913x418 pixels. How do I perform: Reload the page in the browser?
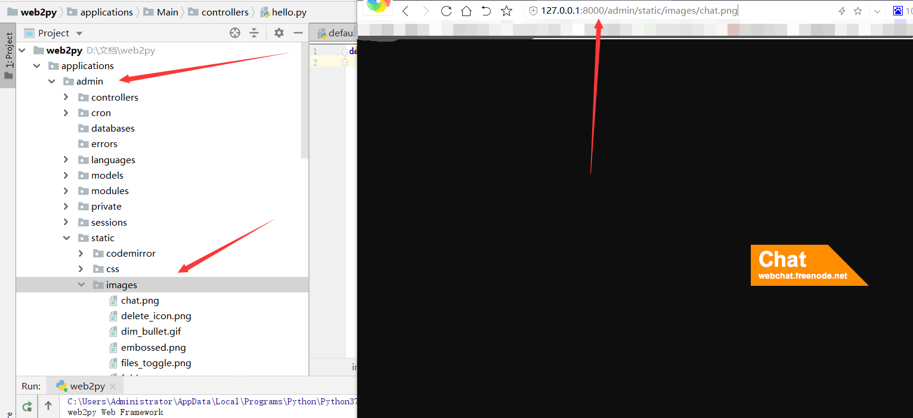(x=446, y=11)
